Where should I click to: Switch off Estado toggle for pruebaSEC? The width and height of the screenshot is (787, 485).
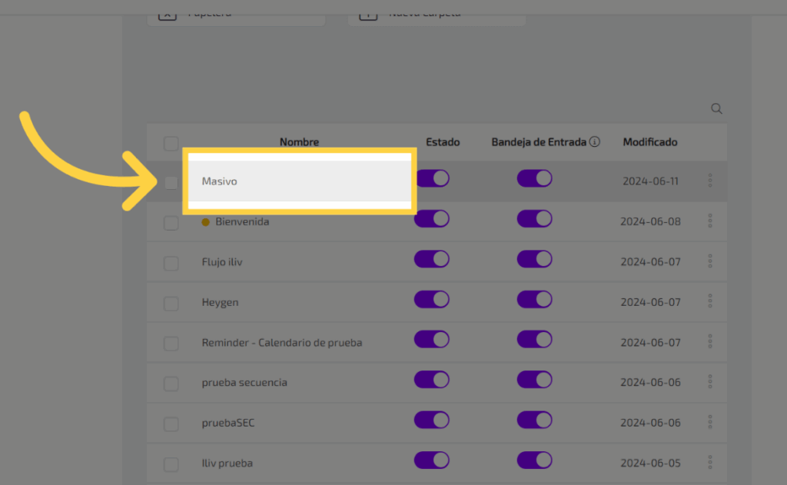[x=432, y=420]
